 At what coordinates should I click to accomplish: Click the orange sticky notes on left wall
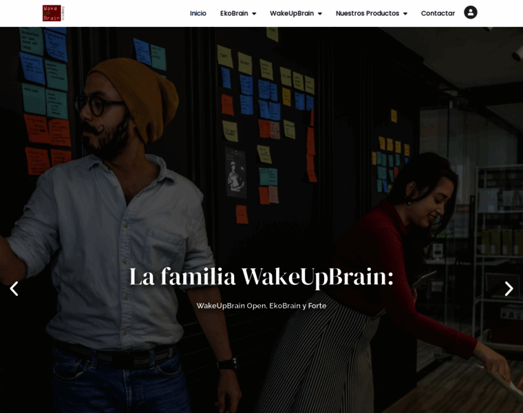coord(47,143)
